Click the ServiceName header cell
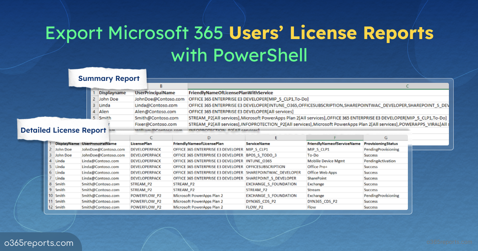The height and width of the screenshot is (251, 478). (258, 143)
